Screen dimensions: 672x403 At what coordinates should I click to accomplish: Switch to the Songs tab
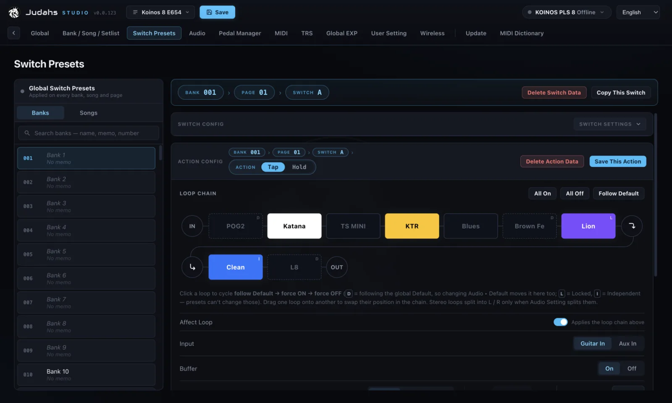coord(89,113)
